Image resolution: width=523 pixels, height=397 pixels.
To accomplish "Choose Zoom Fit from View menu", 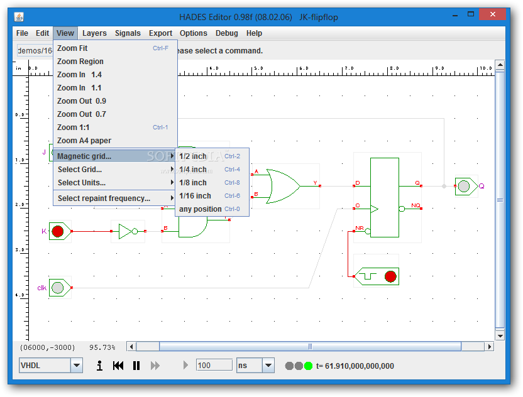I will [115, 48].
